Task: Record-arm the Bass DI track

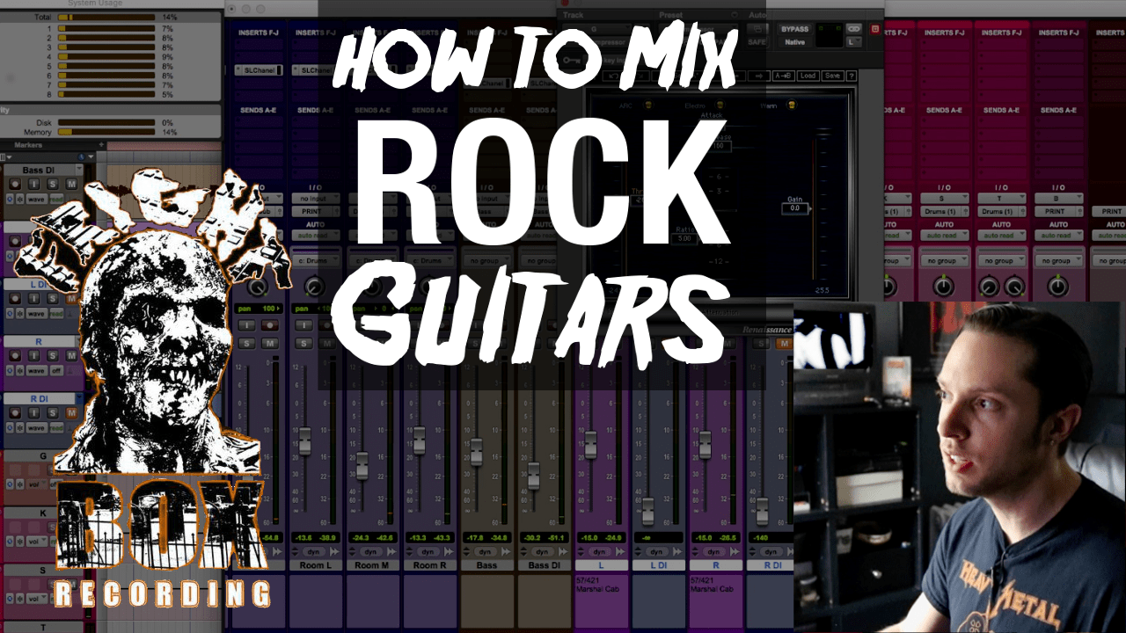Action: pyautogui.click(x=14, y=182)
